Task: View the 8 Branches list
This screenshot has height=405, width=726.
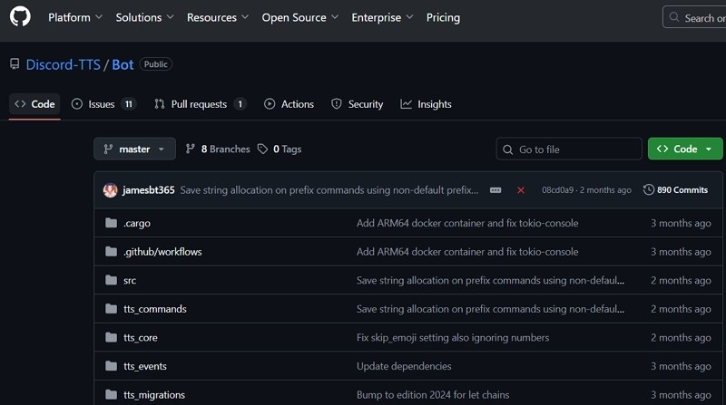Action: point(218,149)
